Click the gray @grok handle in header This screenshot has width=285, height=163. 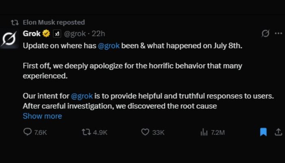coord(75,33)
